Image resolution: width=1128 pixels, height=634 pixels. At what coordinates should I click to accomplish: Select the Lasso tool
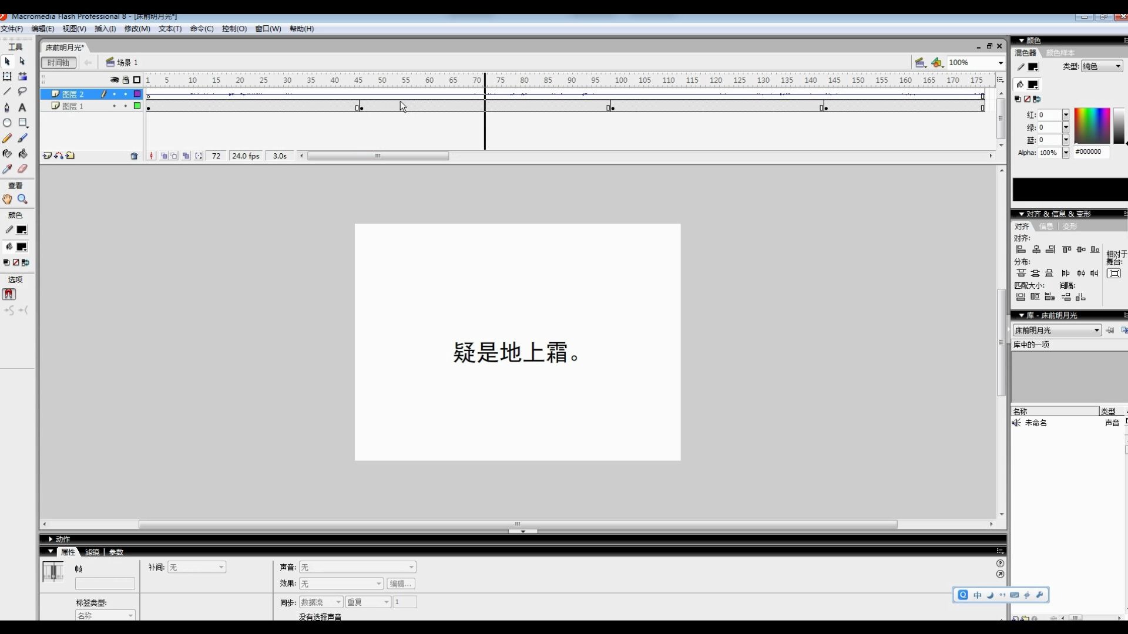22,92
